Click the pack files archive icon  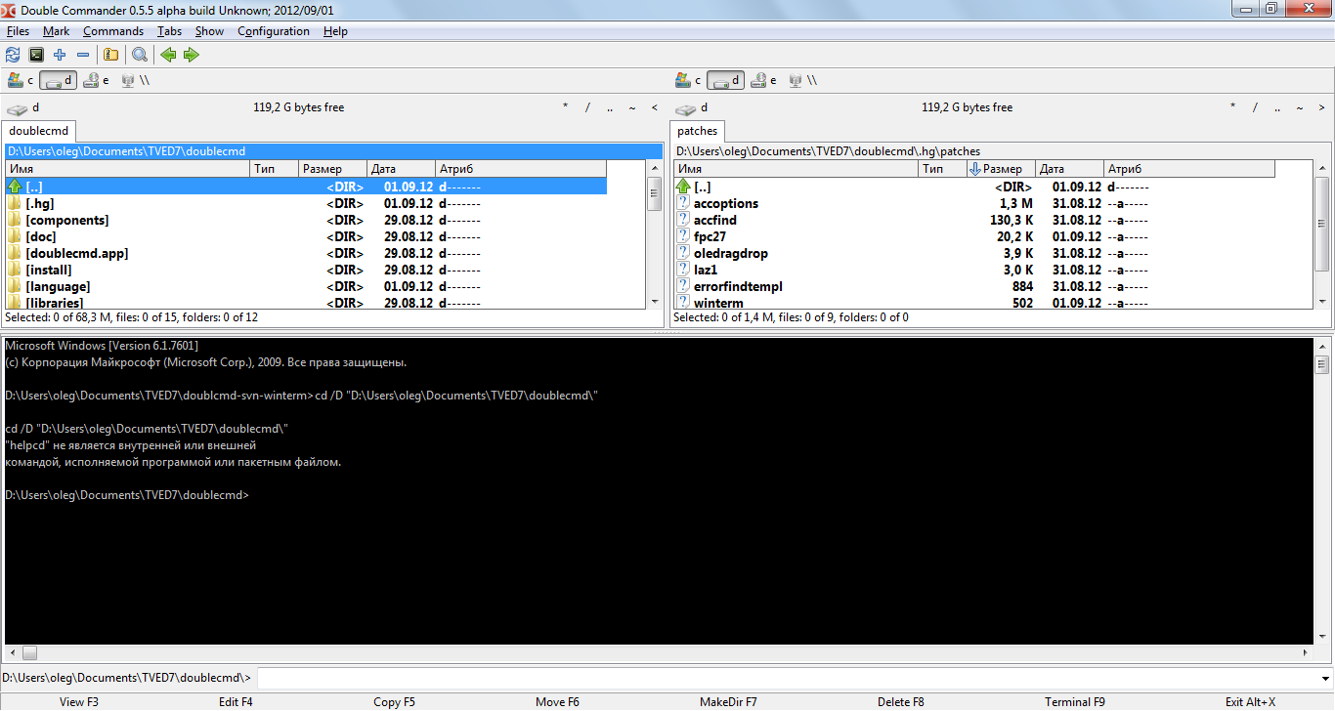click(x=110, y=55)
